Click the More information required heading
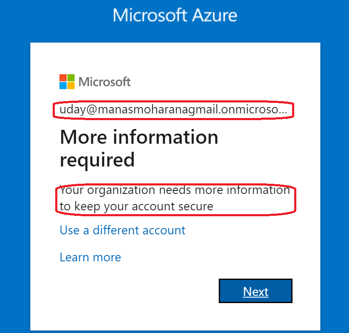Screen dimensions: 349x333 coord(139,148)
